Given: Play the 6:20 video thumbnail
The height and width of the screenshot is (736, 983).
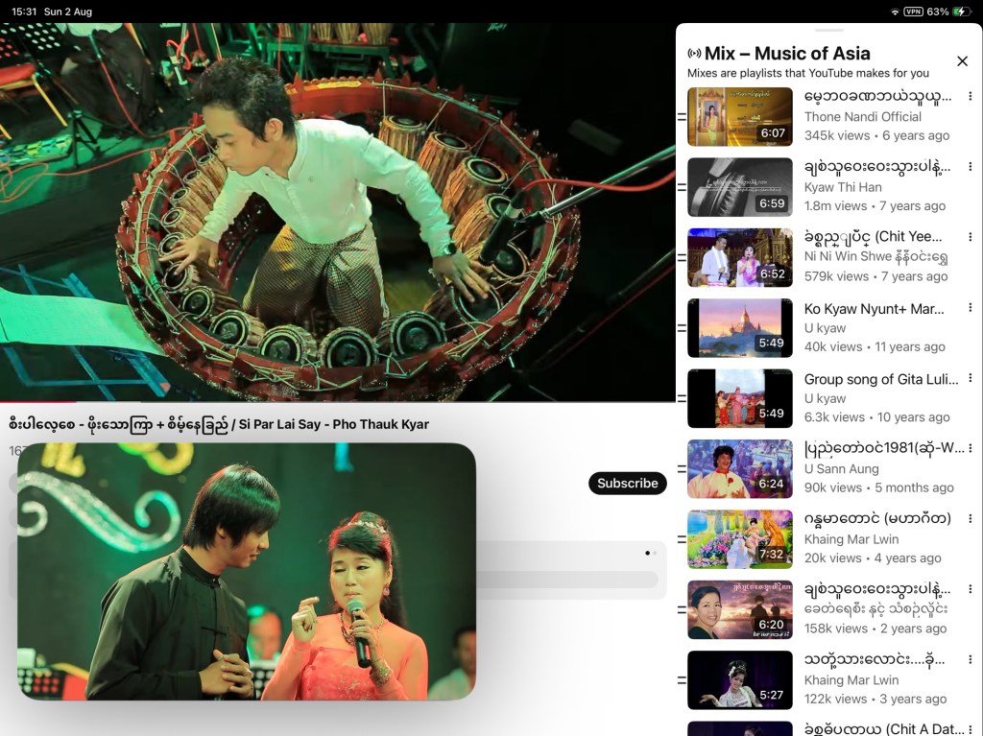Looking at the screenshot, I should [x=740, y=609].
